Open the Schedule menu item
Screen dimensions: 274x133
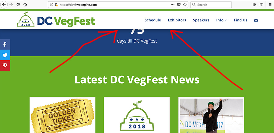click(x=153, y=20)
